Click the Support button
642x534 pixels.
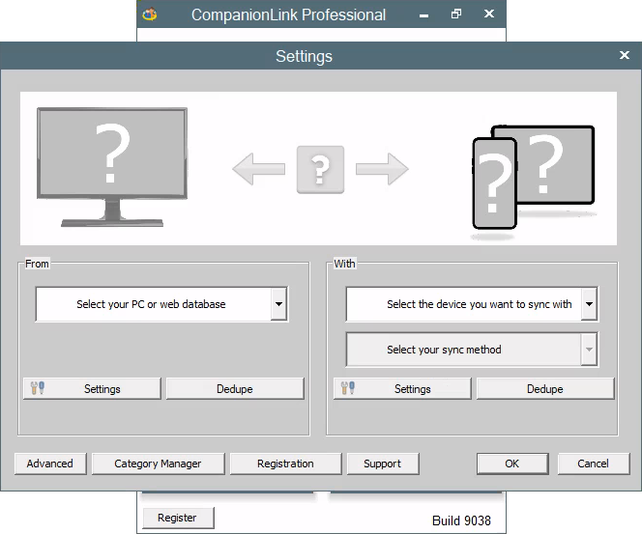383,464
